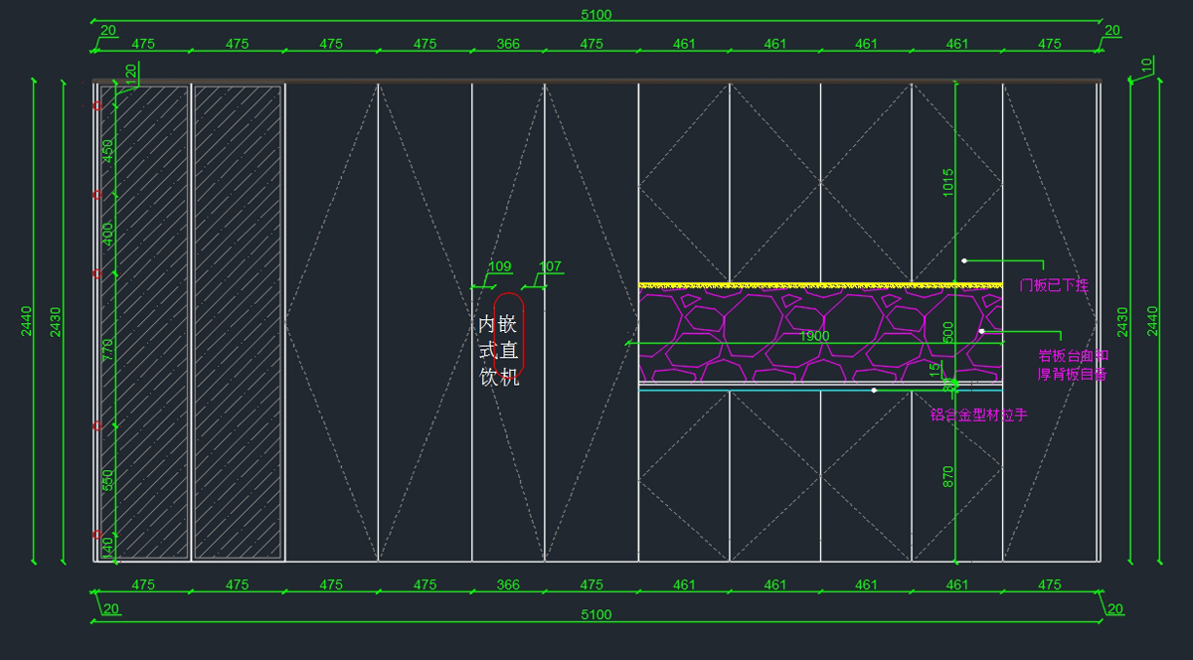1193x660 pixels.
Task: Click the 550 hinge spacing dimension
Action: [x=108, y=480]
